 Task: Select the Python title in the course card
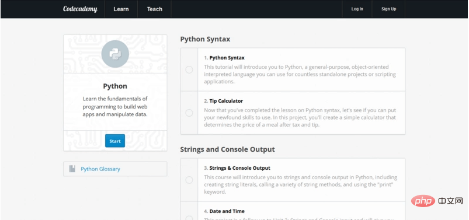coord(115,86)
